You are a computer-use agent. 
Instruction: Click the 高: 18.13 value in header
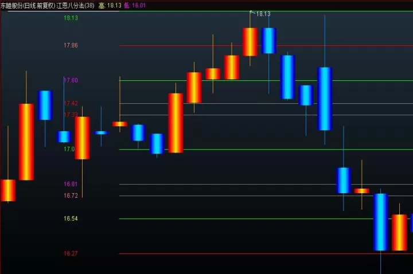pyautogui.click(x=110, y=6)
